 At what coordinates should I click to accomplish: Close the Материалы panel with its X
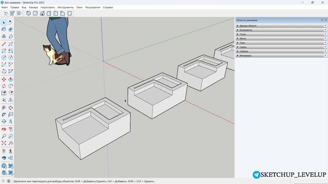click(325, 56)
